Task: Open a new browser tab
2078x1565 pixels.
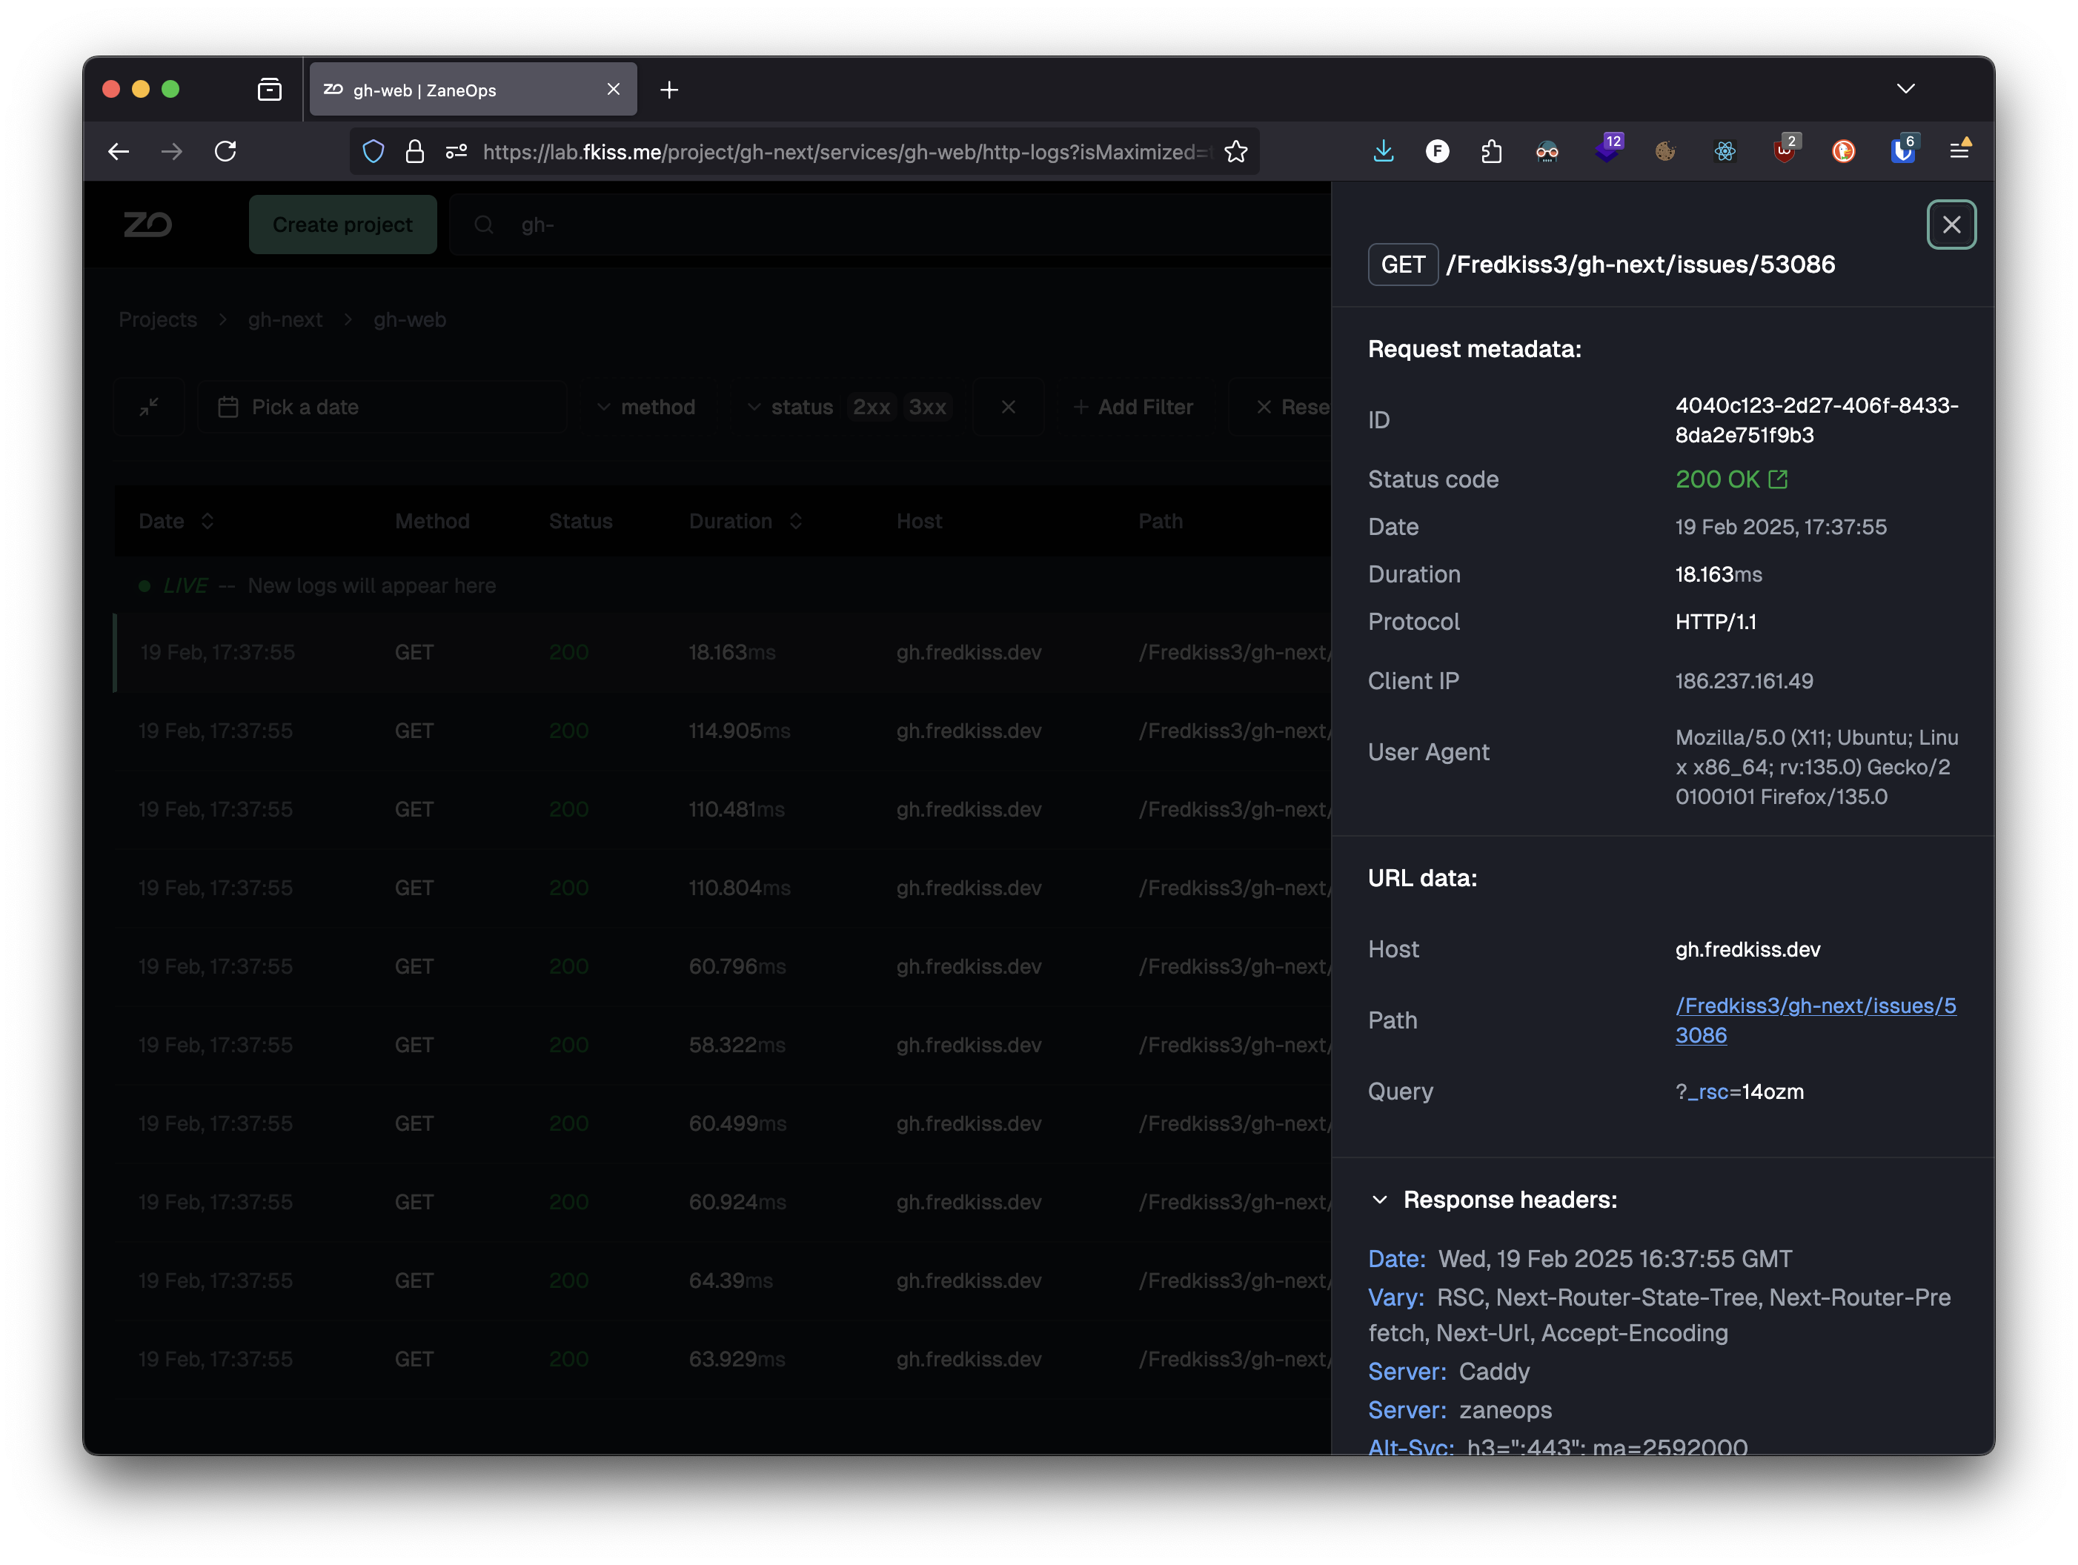Action: pos(669,90)
